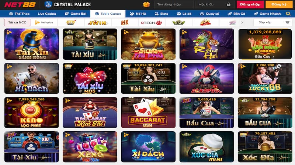This screenshot has width=295, height=165.
Task: Click the password lock icon
Action: point(229,4)
